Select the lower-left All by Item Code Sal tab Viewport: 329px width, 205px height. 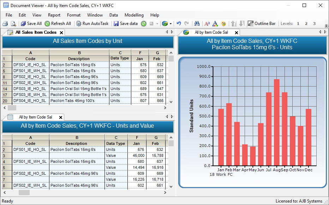pyautogui.click(x=35, y=117)
